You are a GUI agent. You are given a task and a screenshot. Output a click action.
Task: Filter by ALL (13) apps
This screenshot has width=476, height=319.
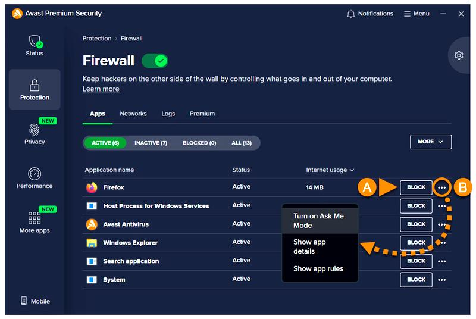[242, 143]
